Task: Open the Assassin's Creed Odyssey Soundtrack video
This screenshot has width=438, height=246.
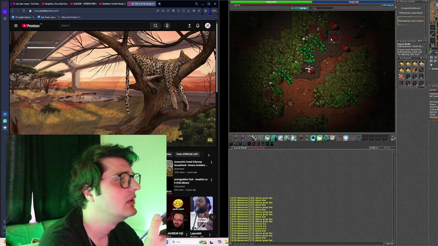Action: click(x=191, y=163)
